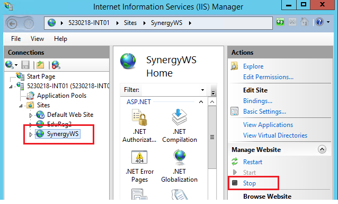Select the 5230218-INT01 server node

coord(68,86)
